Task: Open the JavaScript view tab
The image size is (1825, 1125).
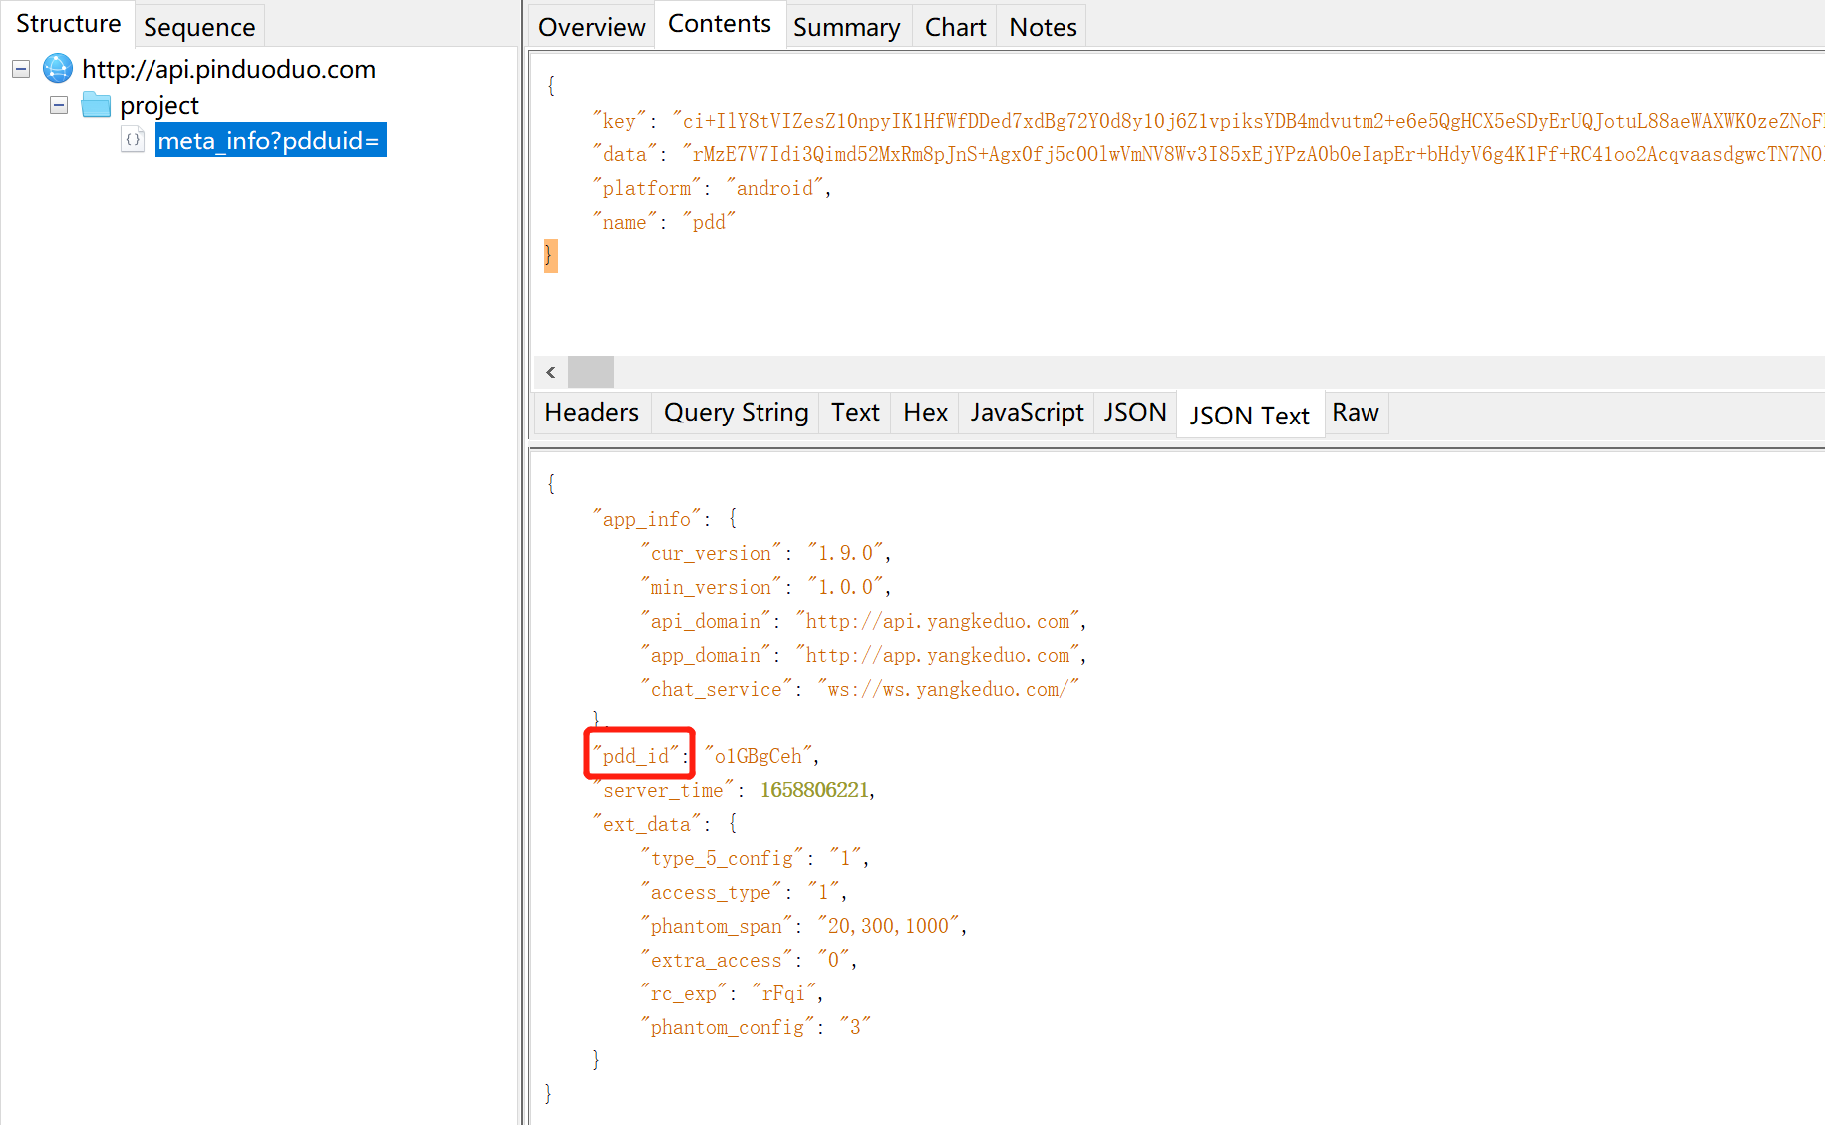Action: (x=1027, y=413)
